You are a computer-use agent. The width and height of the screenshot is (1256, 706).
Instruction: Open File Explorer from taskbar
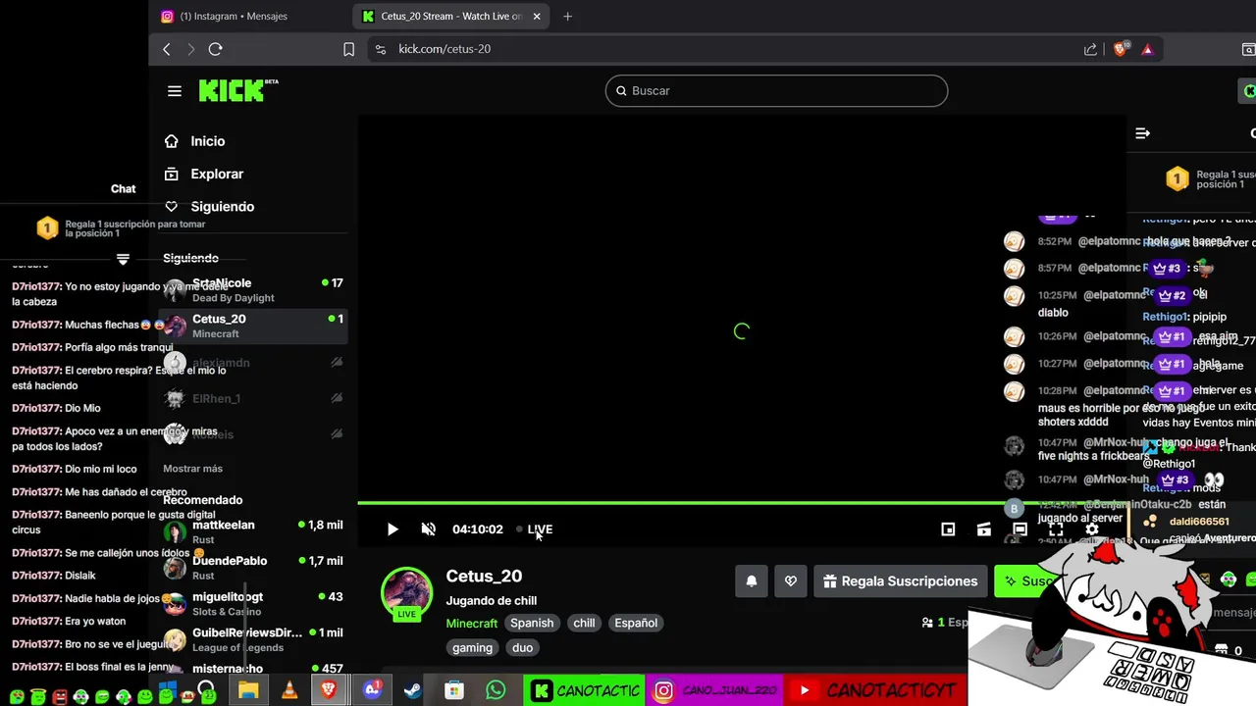pyautogui.click(x=248, y=690)
